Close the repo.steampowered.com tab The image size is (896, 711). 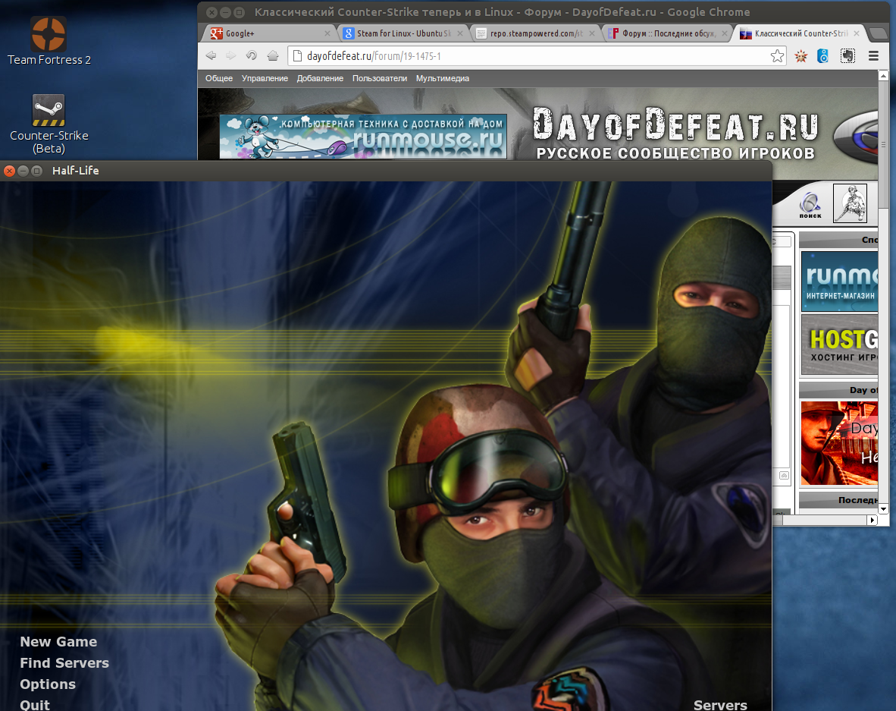[x=592, y=33]
